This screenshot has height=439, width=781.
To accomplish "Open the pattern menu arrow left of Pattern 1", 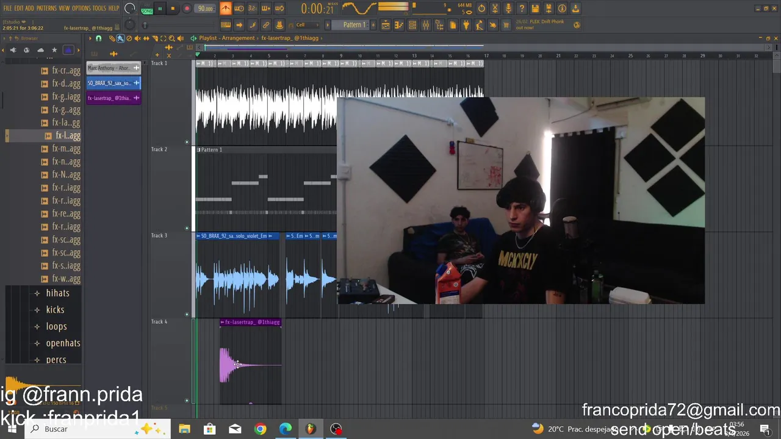I will tap(328, 25).
